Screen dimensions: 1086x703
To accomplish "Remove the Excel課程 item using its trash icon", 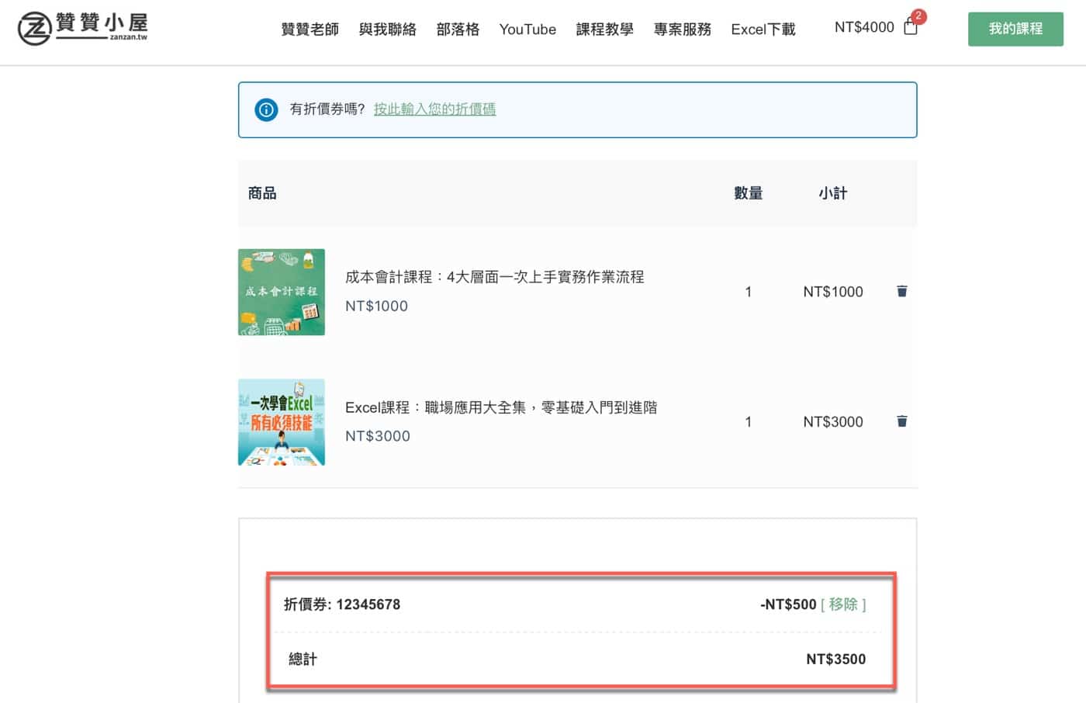I will pyautogui.click(x=901, y=421).
